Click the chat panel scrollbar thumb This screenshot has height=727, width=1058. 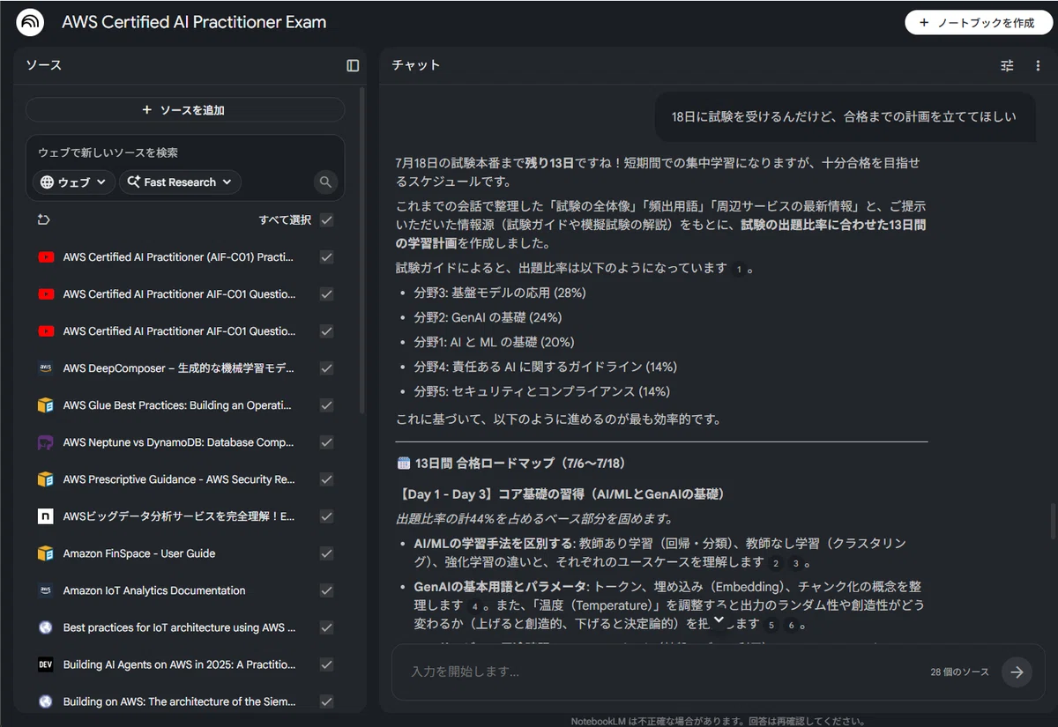tap(1052, 520)
